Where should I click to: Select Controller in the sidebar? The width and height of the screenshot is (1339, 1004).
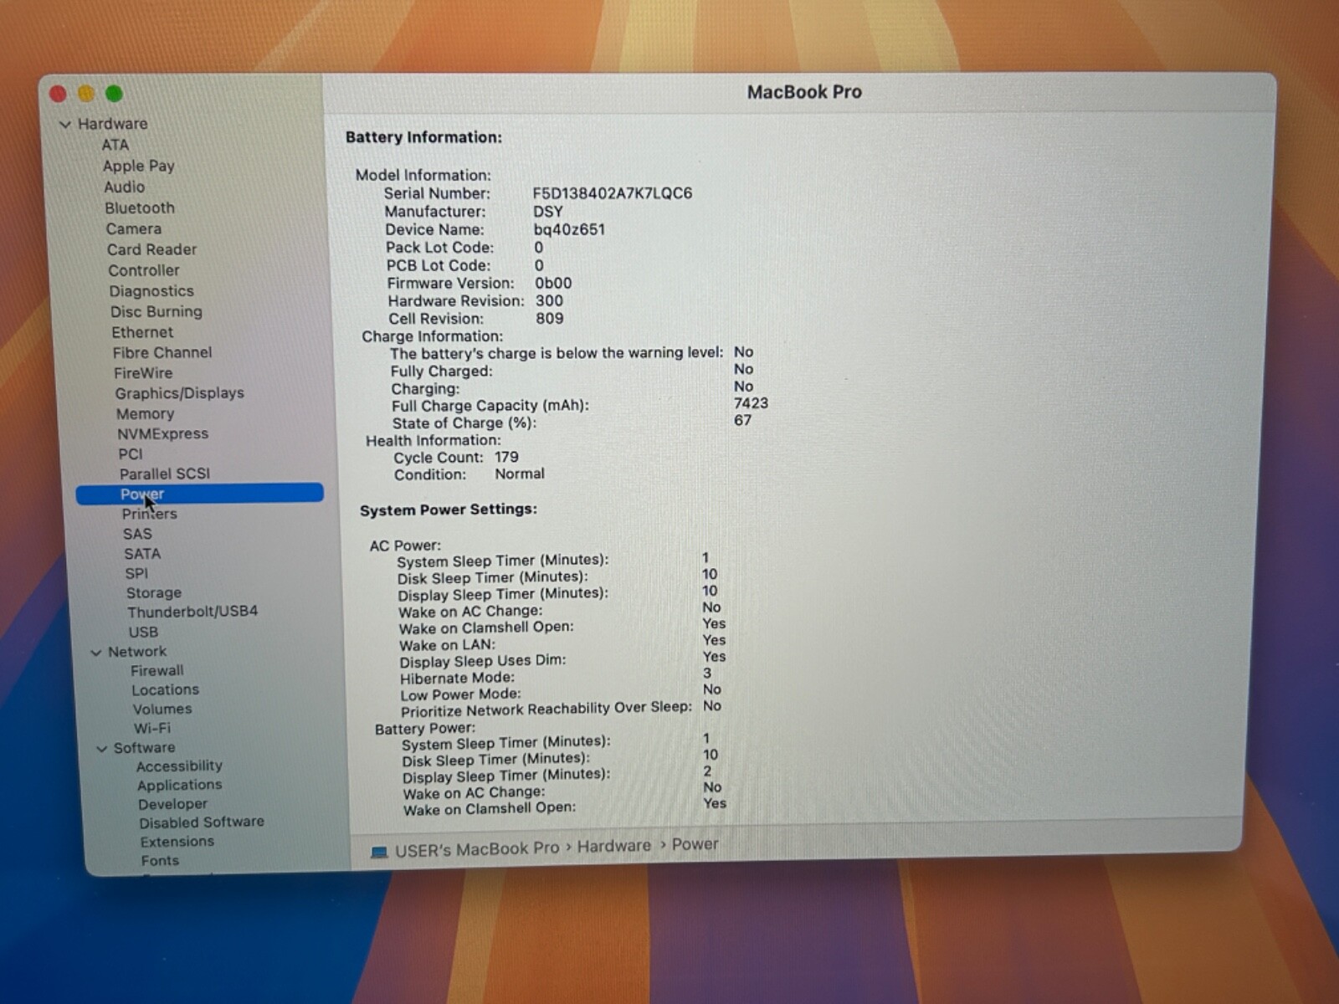click(x=144, y=270)
